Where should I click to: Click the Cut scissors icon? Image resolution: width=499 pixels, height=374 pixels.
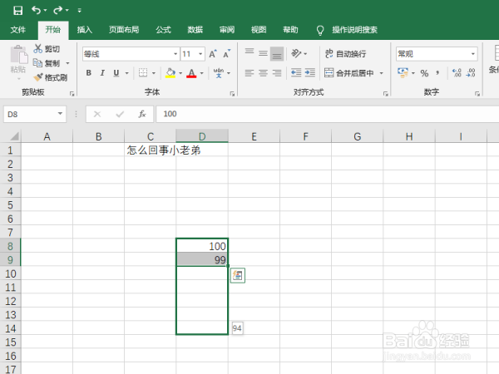[38, 49]
